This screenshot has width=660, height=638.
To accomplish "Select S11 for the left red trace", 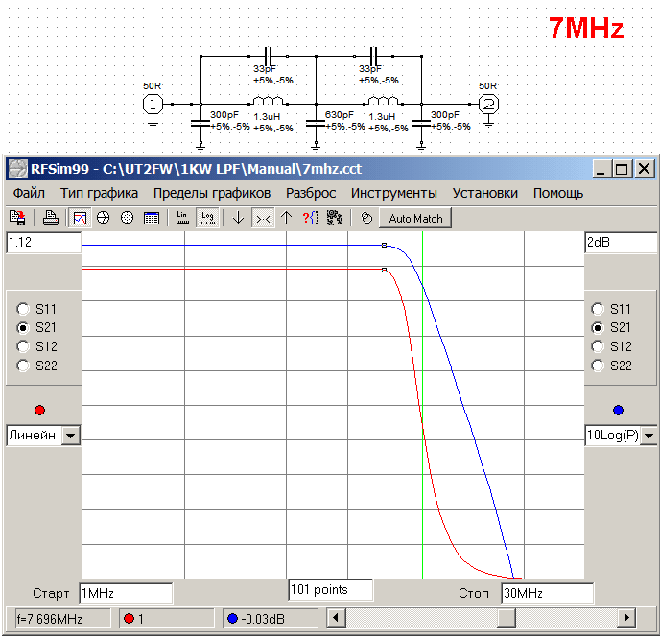I will (x=23, y=309).
